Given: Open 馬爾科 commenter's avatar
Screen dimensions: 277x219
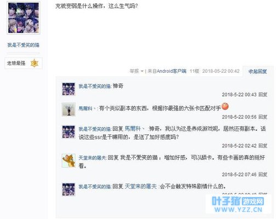Looking at the screenshot, I should 69,109.
